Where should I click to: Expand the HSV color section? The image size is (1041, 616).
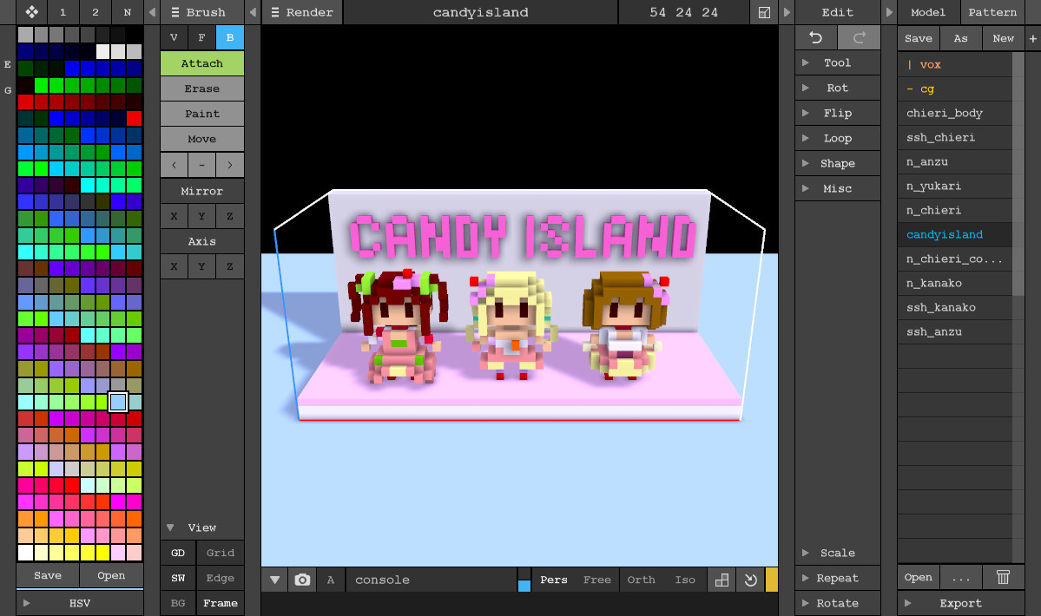click(x=80, y=603)
